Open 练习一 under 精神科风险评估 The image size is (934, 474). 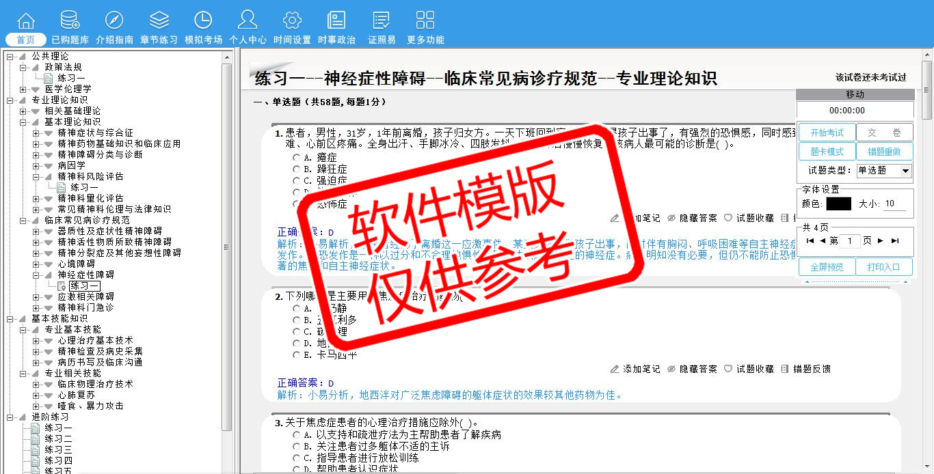click(x=84, y=187)
